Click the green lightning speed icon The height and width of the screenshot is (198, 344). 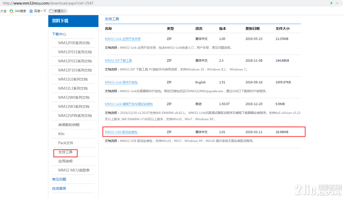[x=331, y=3]
